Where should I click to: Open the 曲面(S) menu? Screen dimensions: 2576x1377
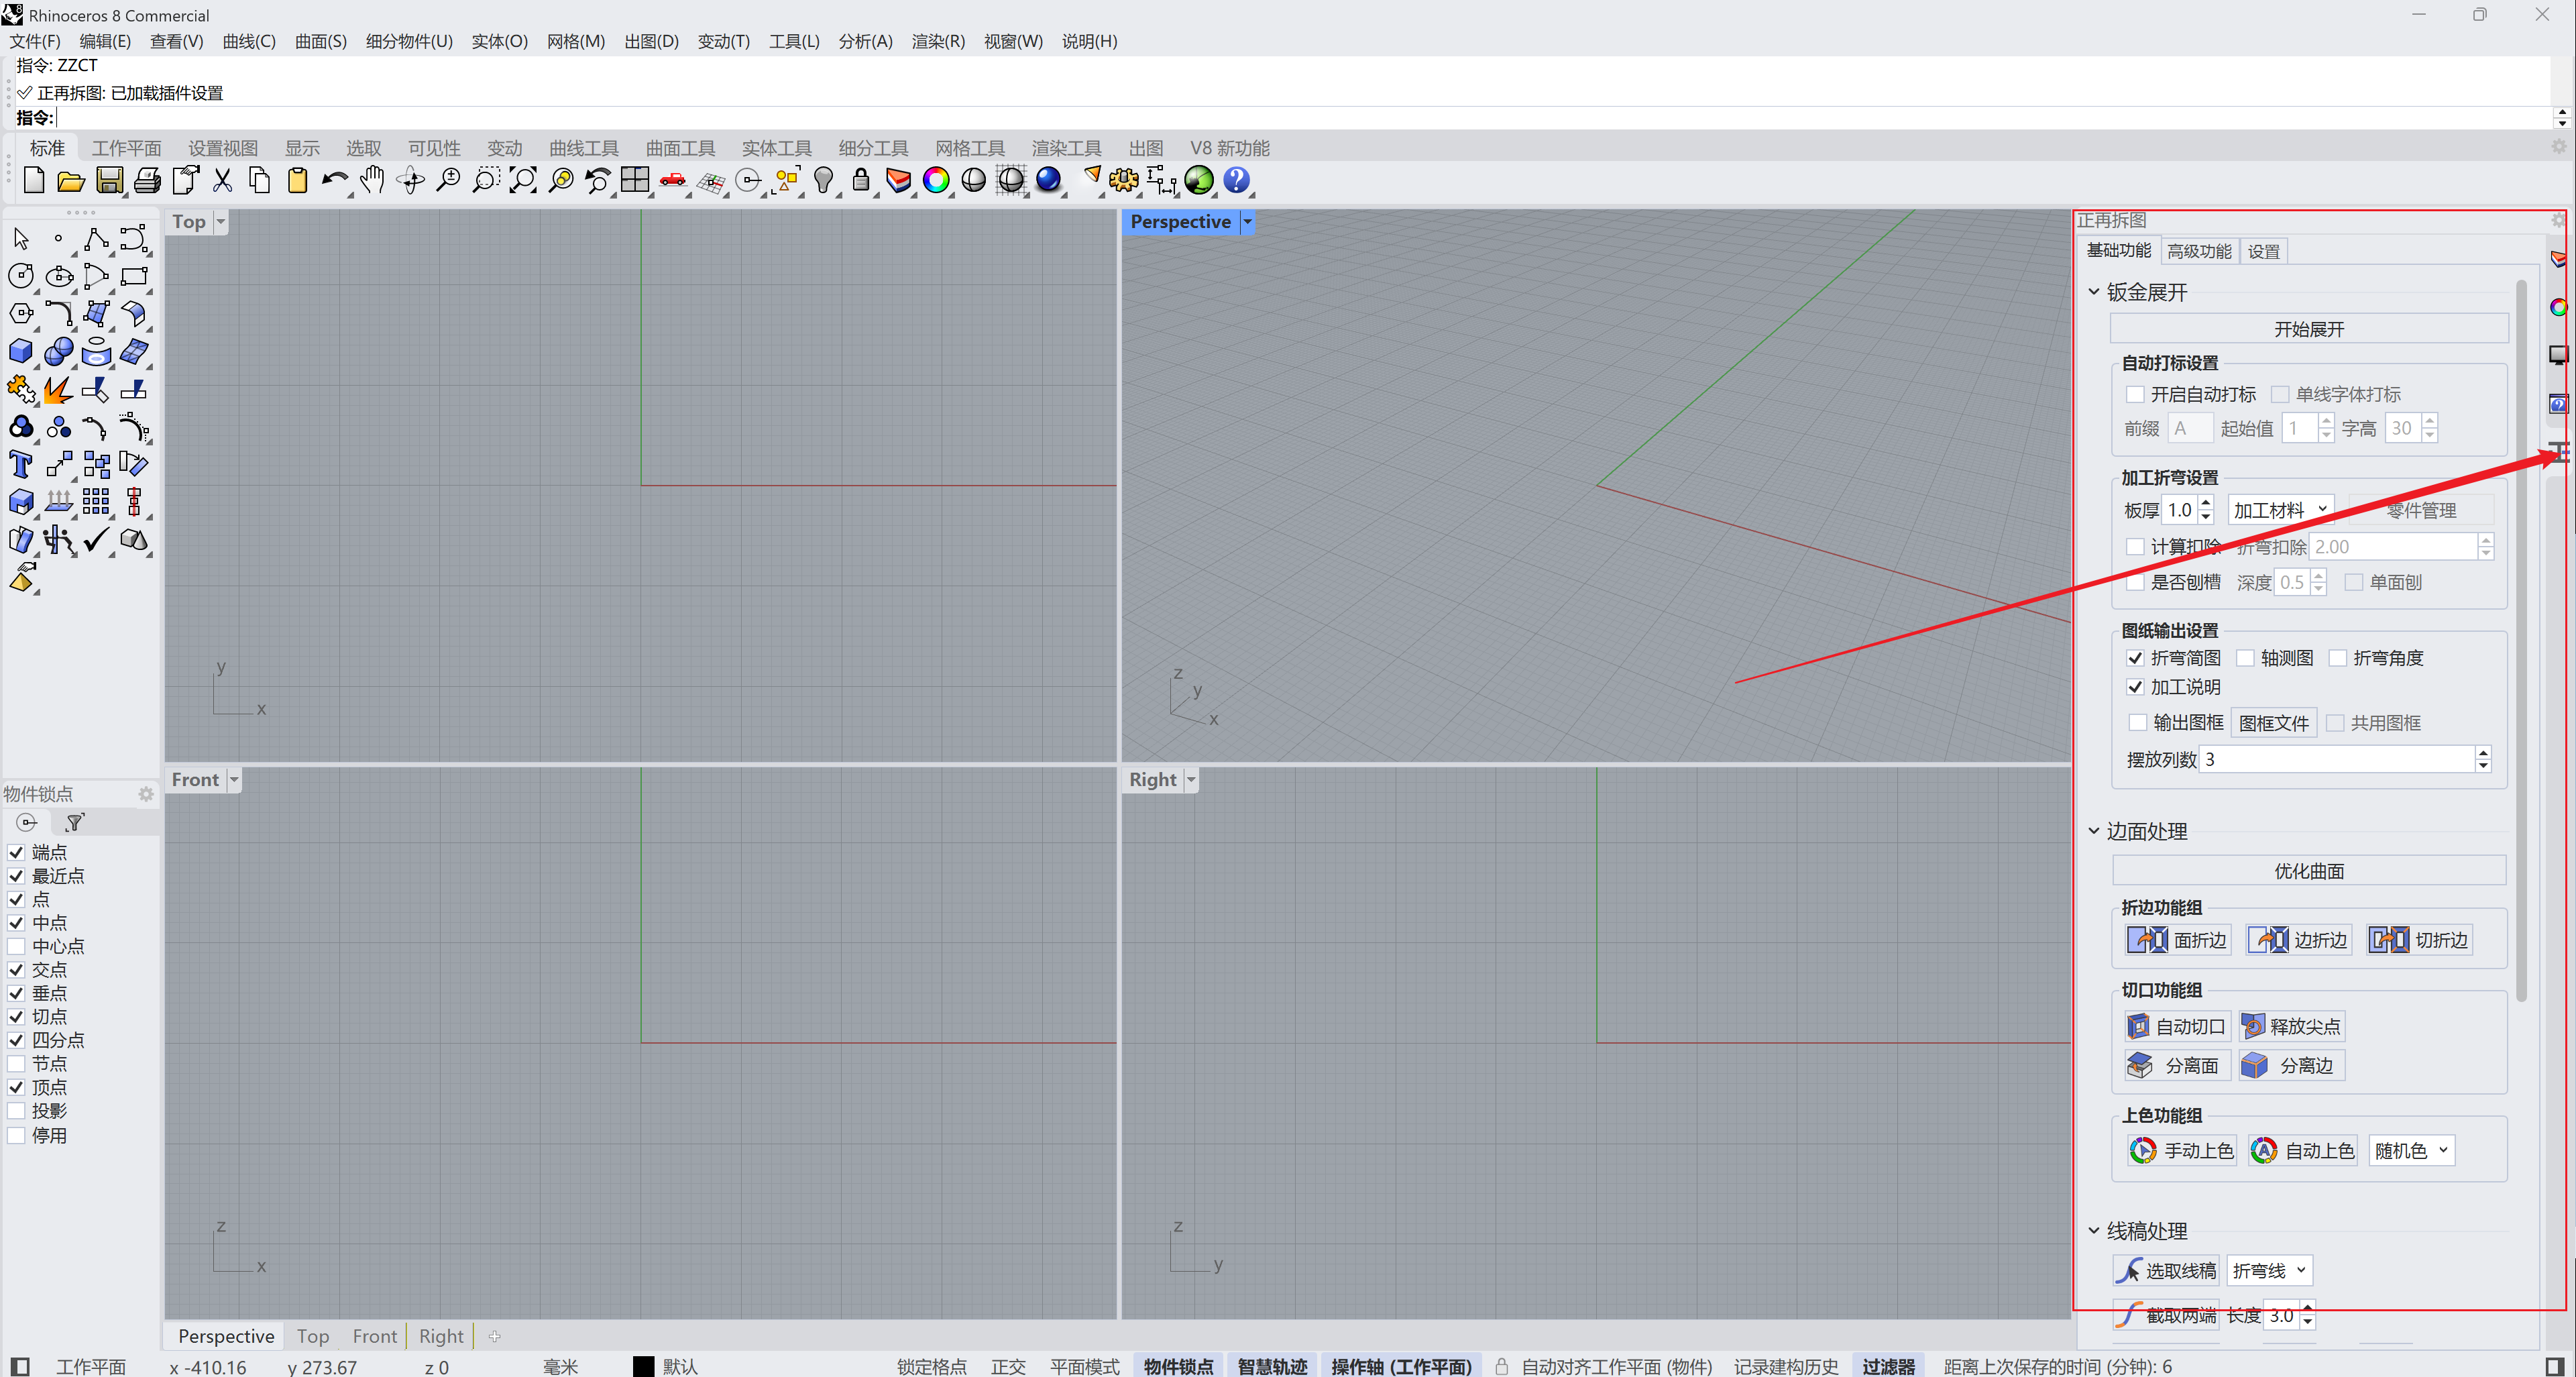(320, 41)
